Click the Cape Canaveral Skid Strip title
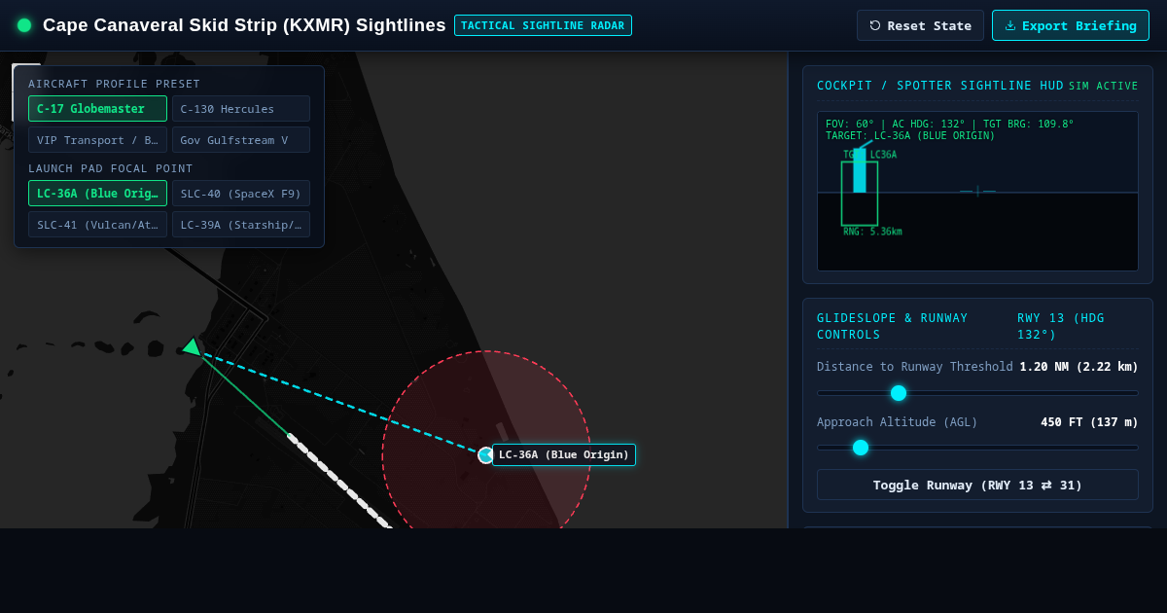 pyautogui.click(x=244, y=25)
